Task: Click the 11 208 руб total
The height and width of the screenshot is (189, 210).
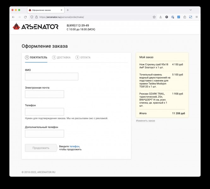Action: pos(178,113)
